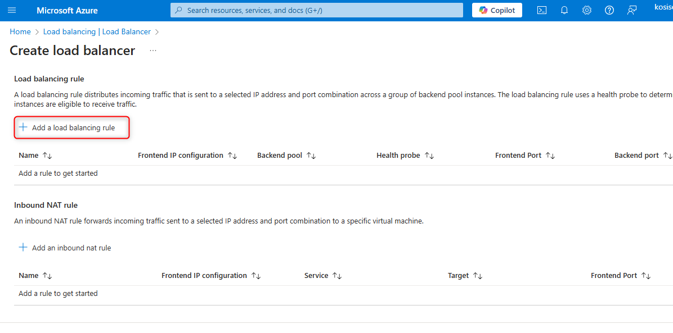Navigate to Home breadcrumb
The height and width of the screenshot is (333, 673).
[20, 31]
